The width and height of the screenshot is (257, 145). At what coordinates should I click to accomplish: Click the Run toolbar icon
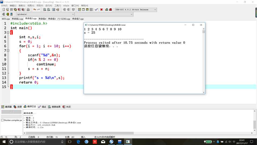click(x=83, y=10)
